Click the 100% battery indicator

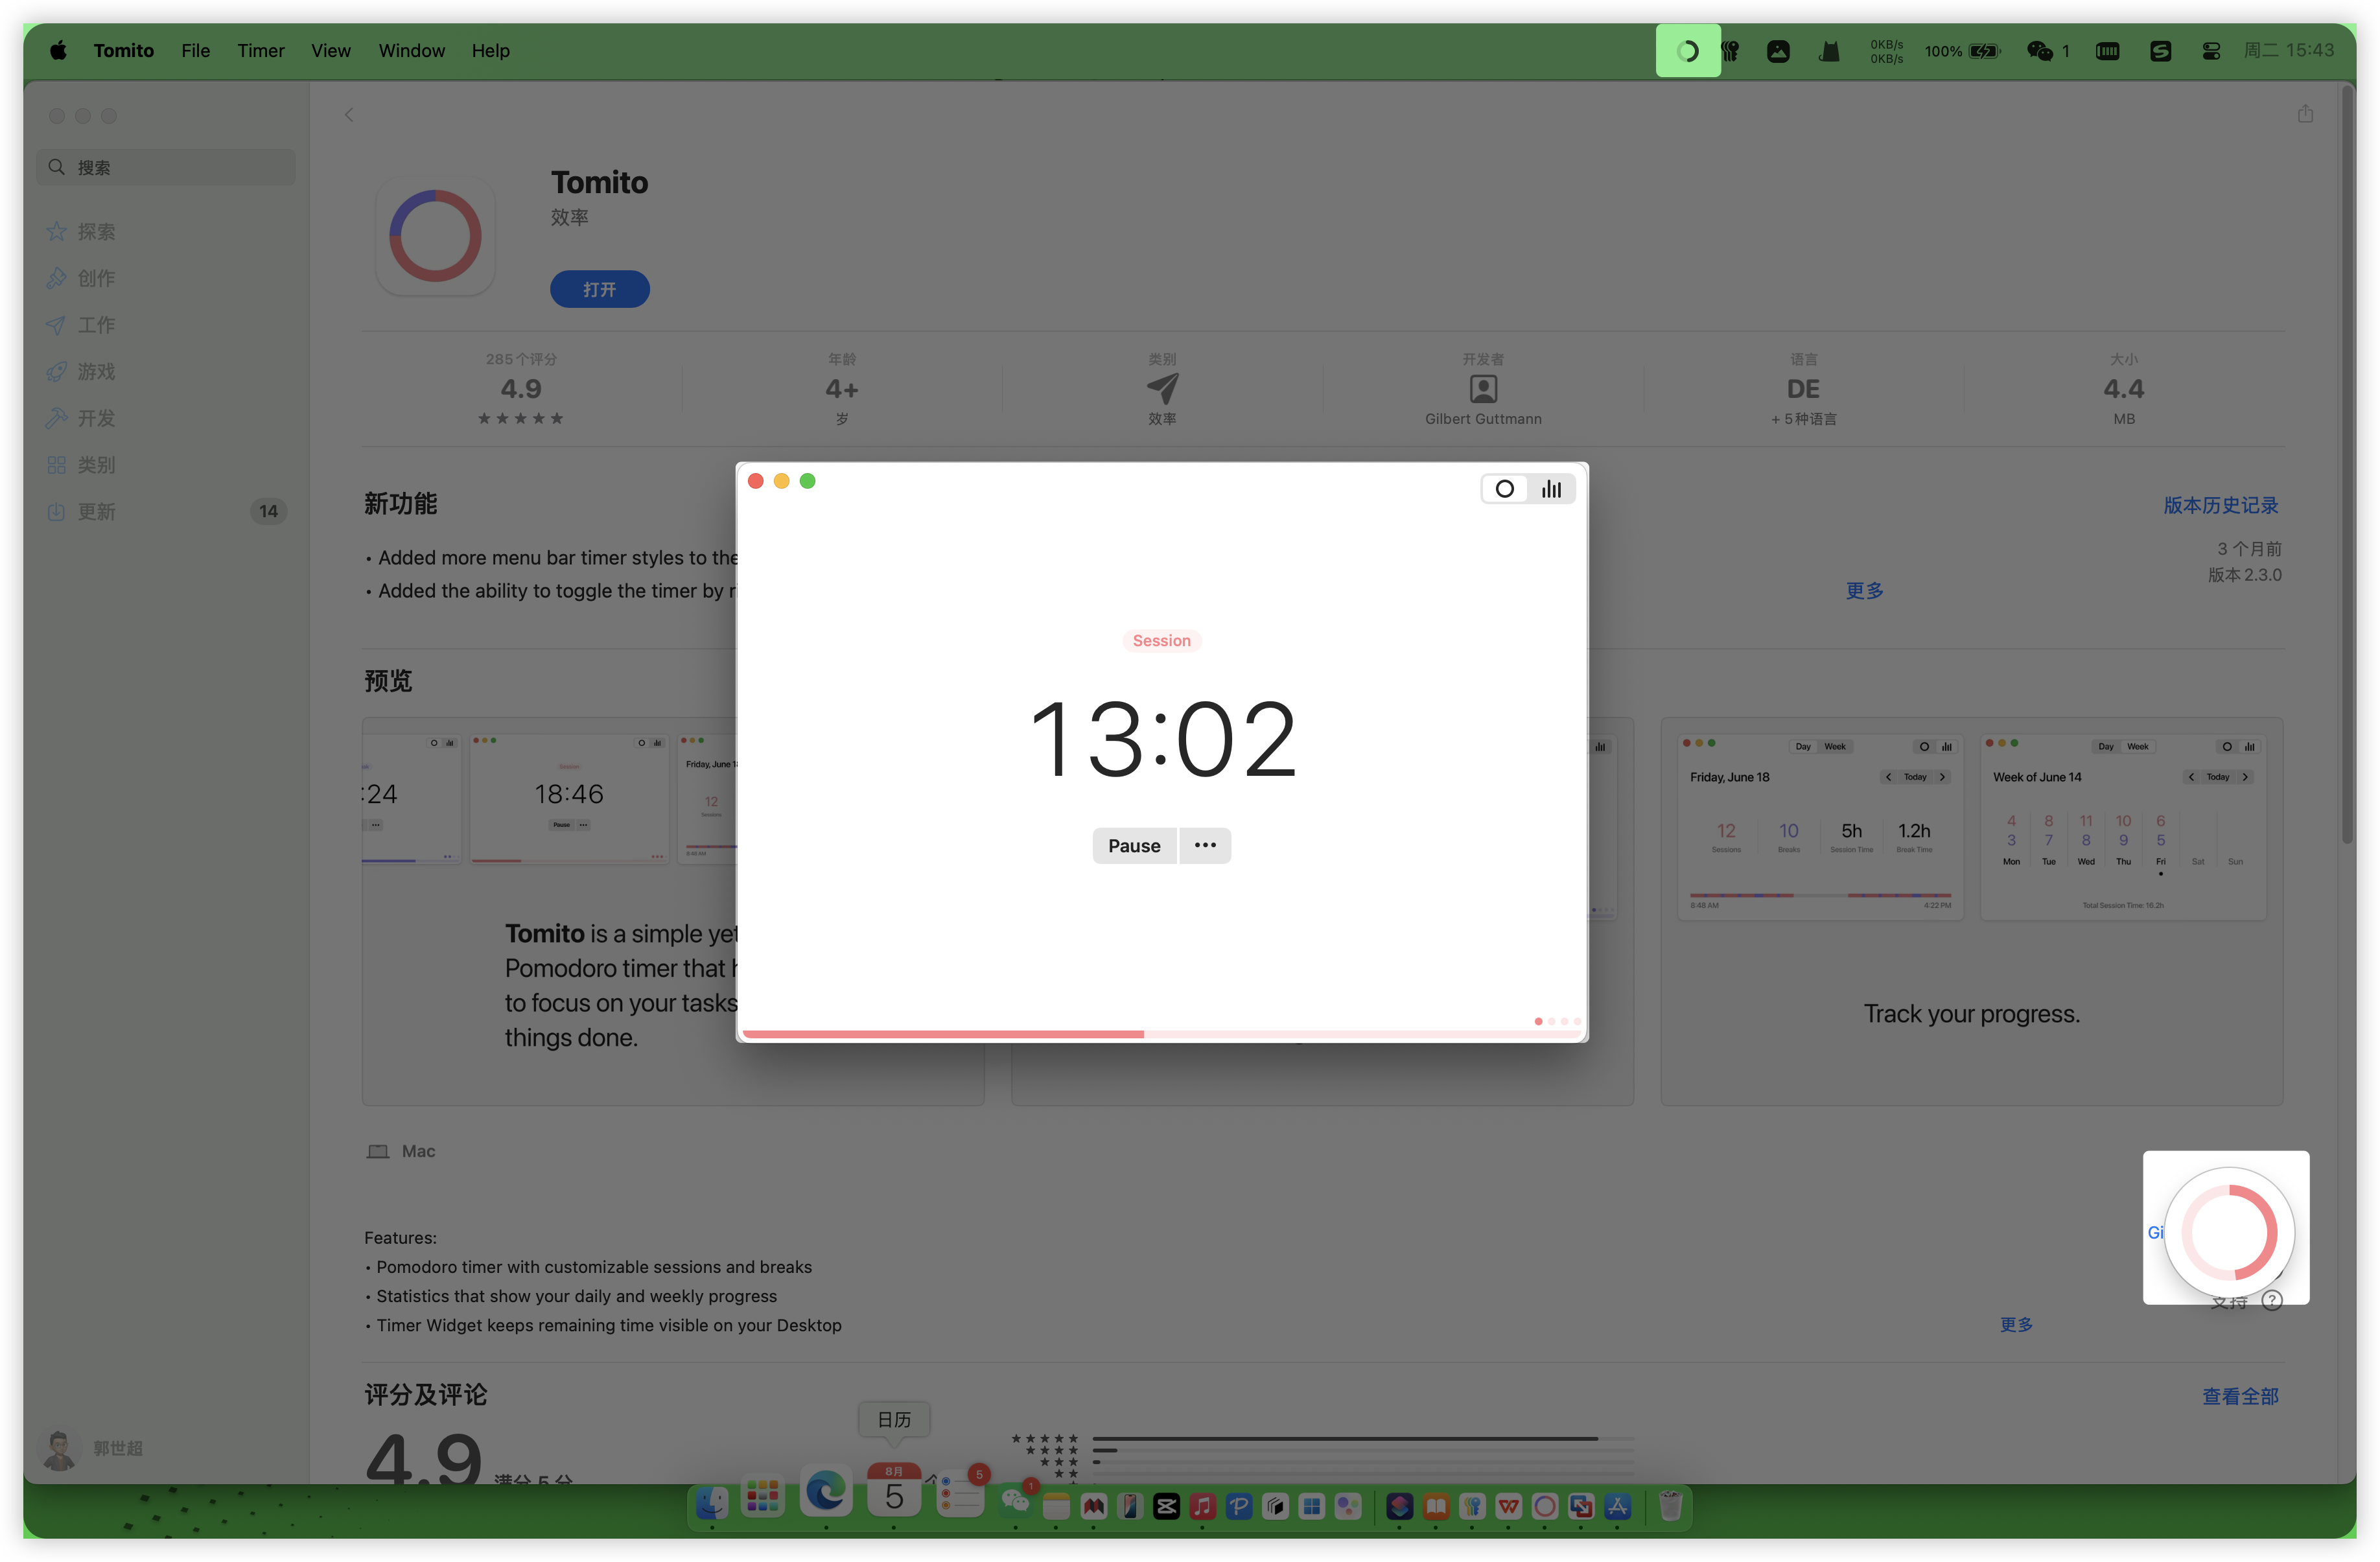(x=1962, y=51)
